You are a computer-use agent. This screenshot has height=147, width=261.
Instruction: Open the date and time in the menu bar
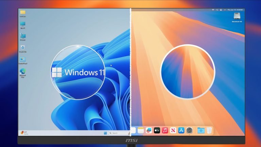tap(235, 10)
